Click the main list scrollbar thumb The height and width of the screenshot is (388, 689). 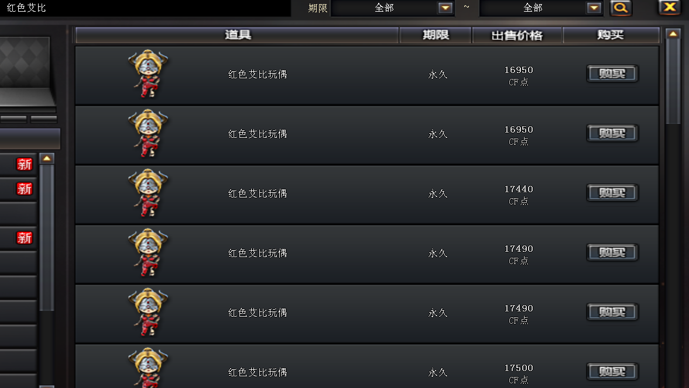tap(673, 82)
